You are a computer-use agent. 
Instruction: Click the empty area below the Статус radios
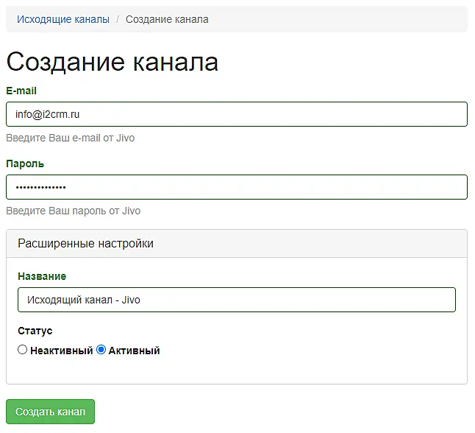pyautogui.click(x=236, y=371)
